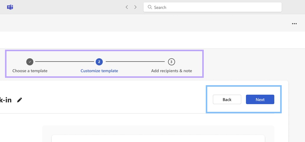Click the step 3 numbered circle
Image resolution: width=305 pixels, height=142 pixels.
172,62
